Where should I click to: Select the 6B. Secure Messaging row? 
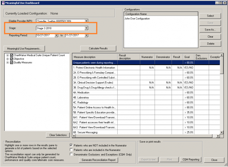146,132
